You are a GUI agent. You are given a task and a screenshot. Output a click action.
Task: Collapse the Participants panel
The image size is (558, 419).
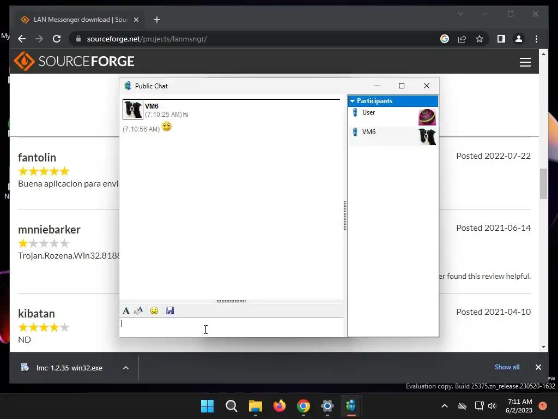click(x=353, y=101)
